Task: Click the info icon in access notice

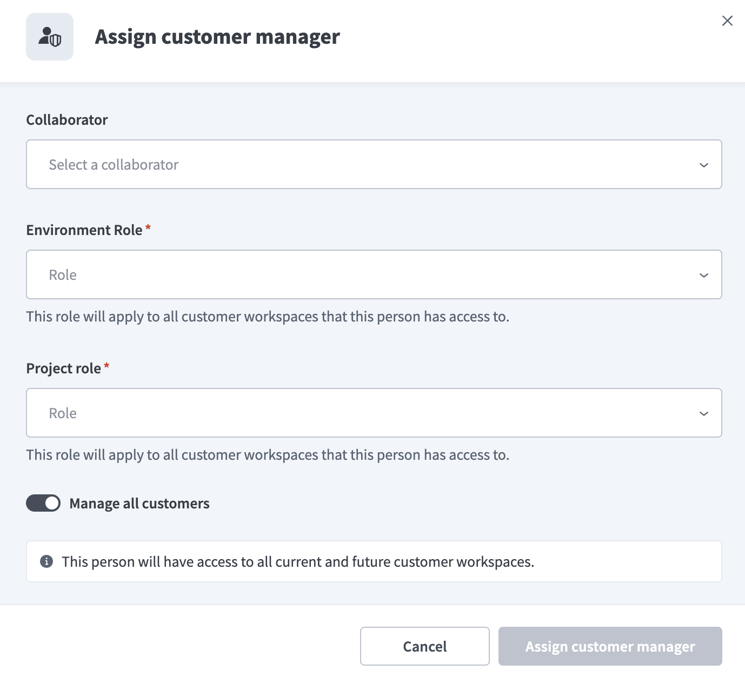Action: pos(46,561)
